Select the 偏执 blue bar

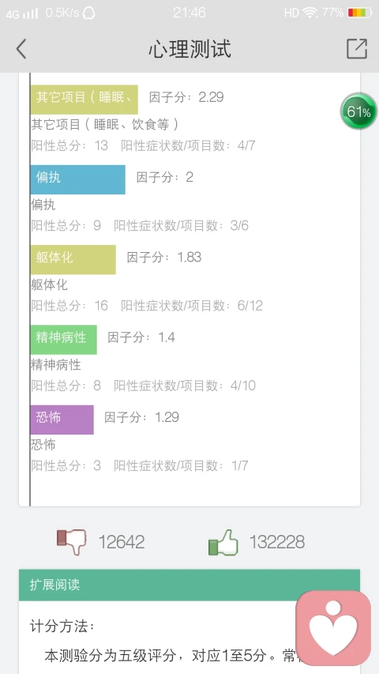coord(78,179)
